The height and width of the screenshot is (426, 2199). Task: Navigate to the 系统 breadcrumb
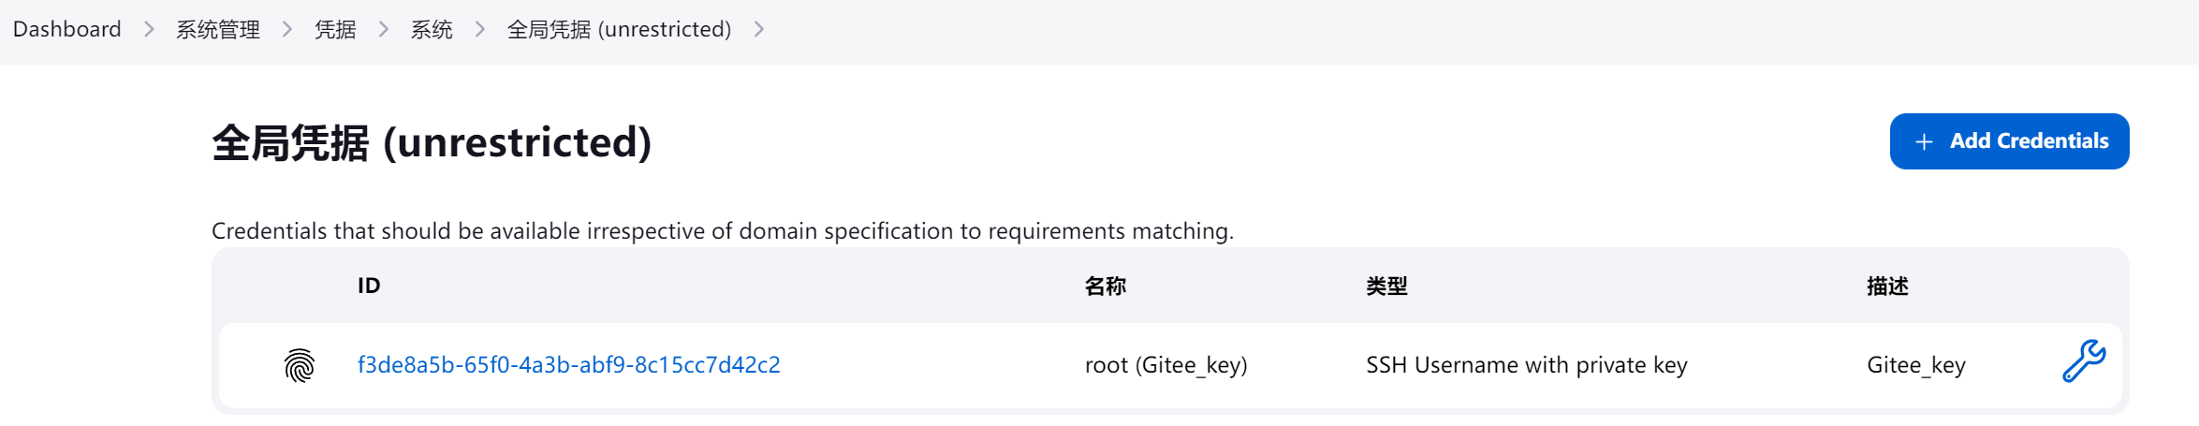[432, 30]
